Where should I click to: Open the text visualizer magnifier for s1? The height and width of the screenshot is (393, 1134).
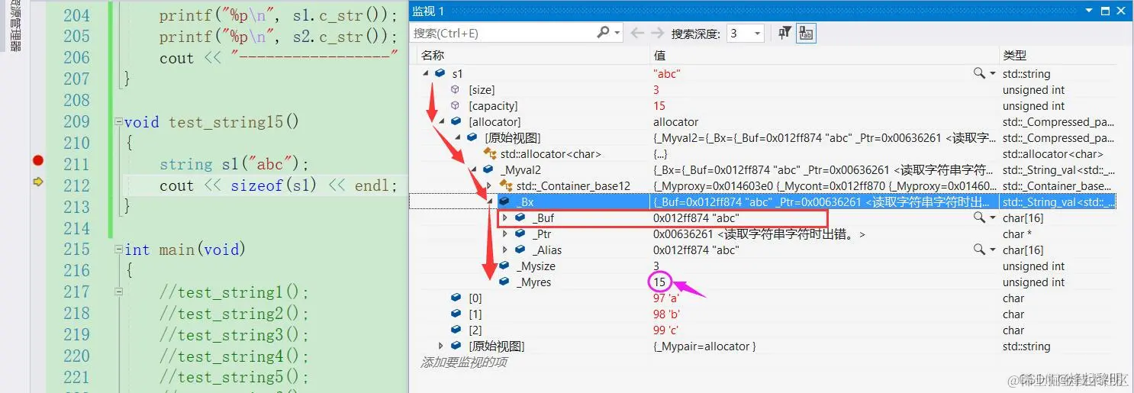point(979,73)
